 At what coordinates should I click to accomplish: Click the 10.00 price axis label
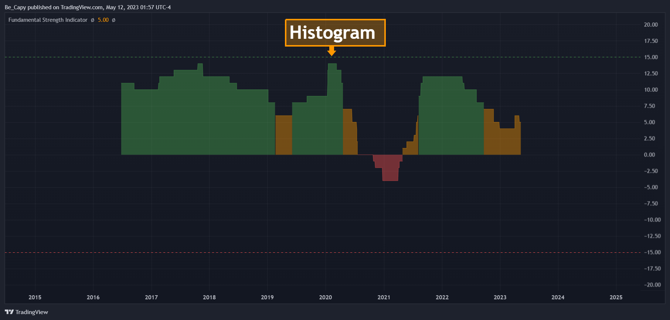coord(651,90)
